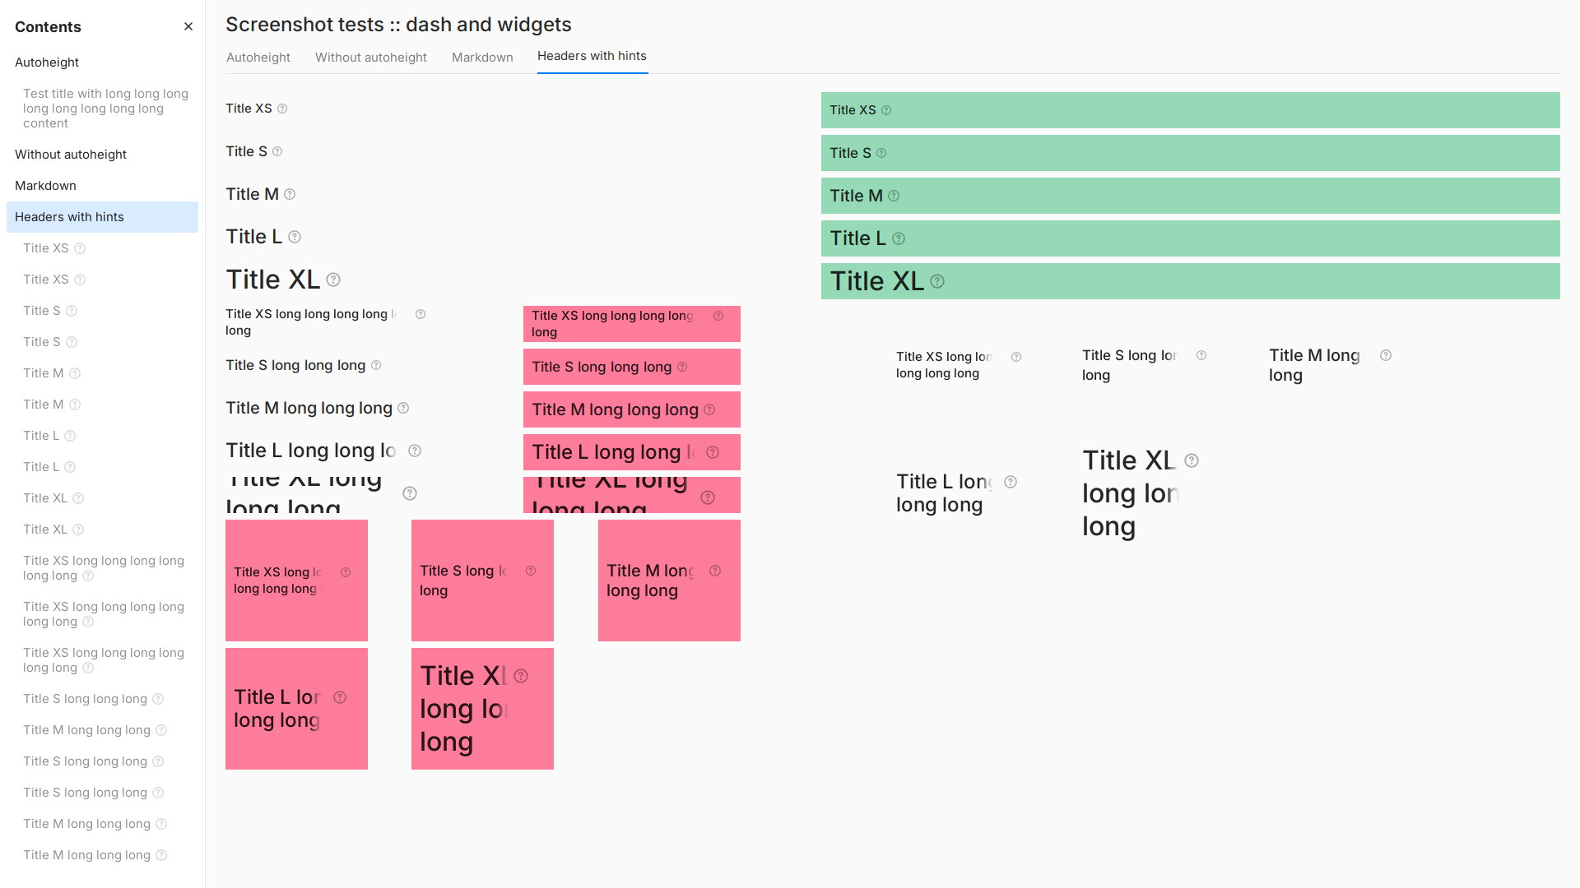Switch to the Autoheight tab
The height and width of the screenshot is (888, 1580).
click(x=258, y=58)
